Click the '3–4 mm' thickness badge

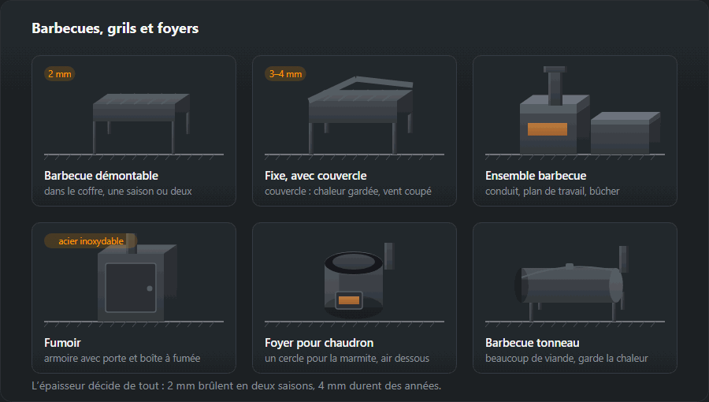coord(285,74)
